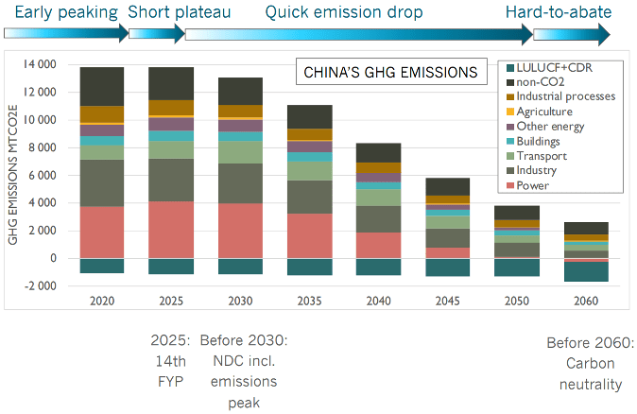Pick the Agriculture legend swatch

pyautogui.click(x=511, y=112)
